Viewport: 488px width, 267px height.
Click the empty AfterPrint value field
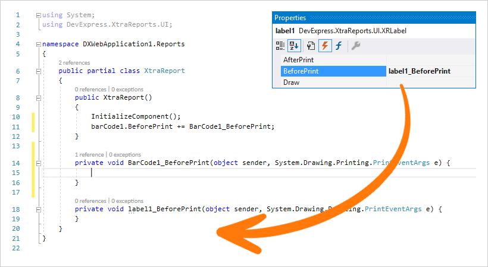[x=431, y=59]
